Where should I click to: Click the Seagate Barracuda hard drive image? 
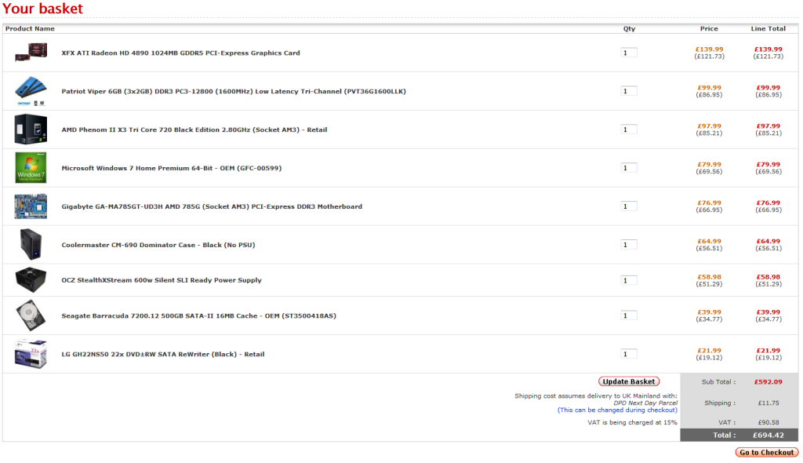[31, 315]
